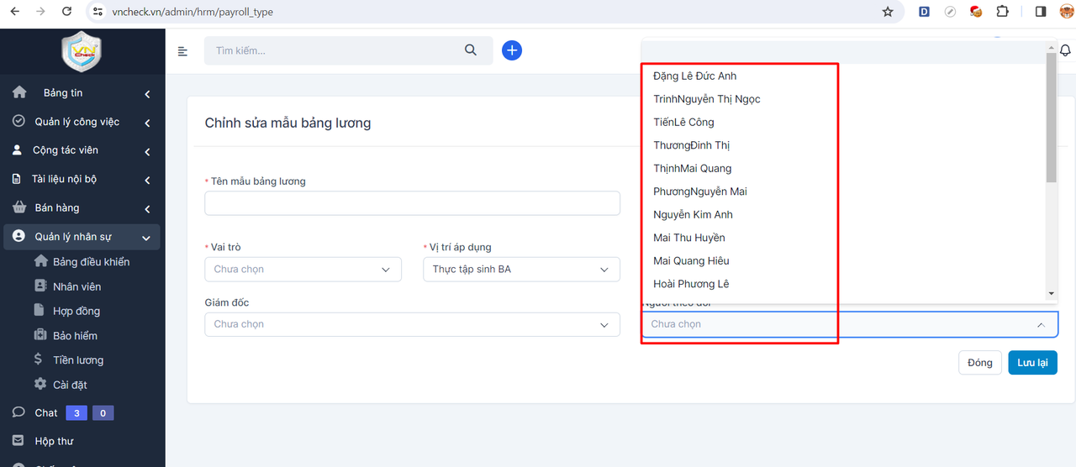Click the Hộp thư envelope icon
The image size is (1076, 467).
pyautogui.click(x=18, y=441)
